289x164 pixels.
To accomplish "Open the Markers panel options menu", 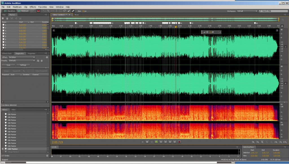I will coord(46,15).
